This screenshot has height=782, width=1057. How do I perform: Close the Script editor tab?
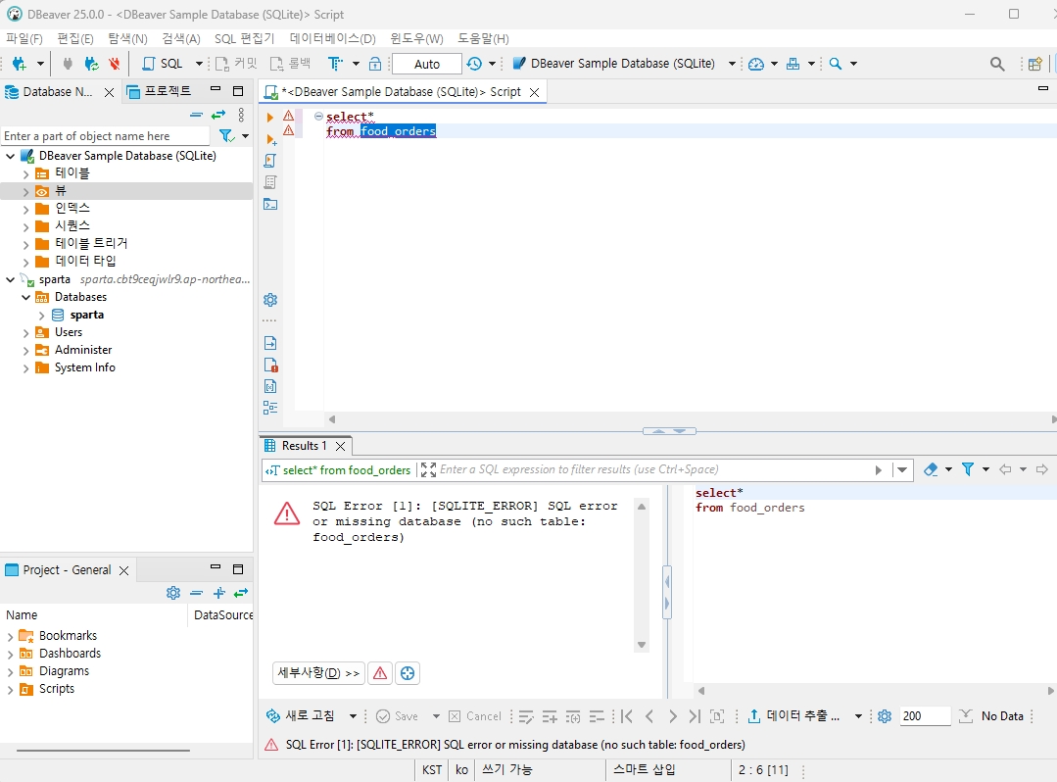point(535,92)
